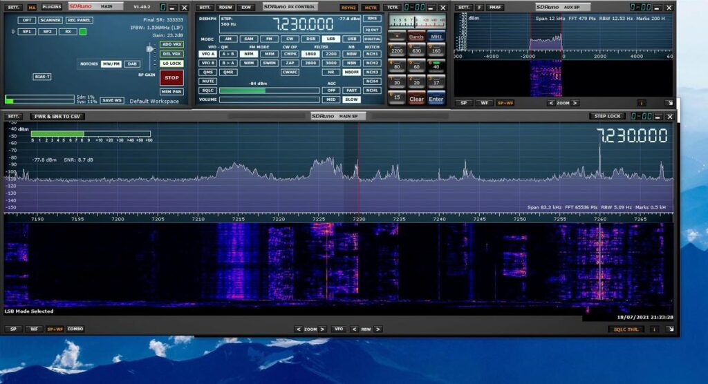Decrease RBW with left arrow
Viewport: 708px width, 384px height.
pyautogui.click(x=354, y=329)
